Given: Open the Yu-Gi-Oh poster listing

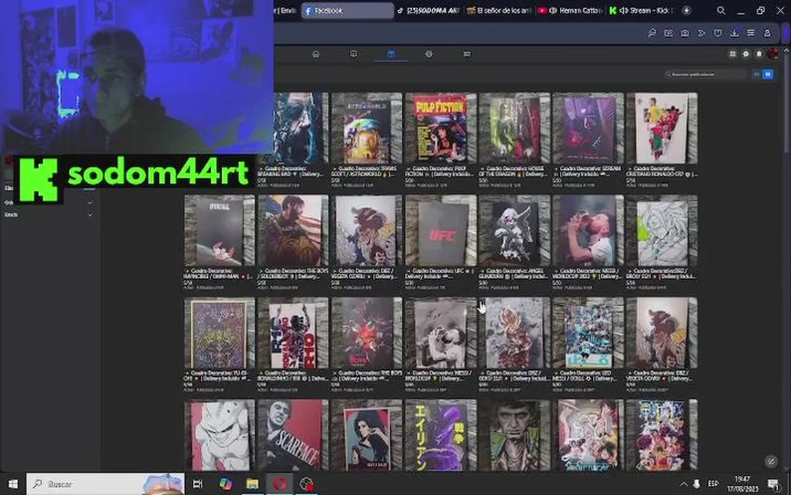Looking at the screenshot, I should pyautogui.click(x=219, y=333).
